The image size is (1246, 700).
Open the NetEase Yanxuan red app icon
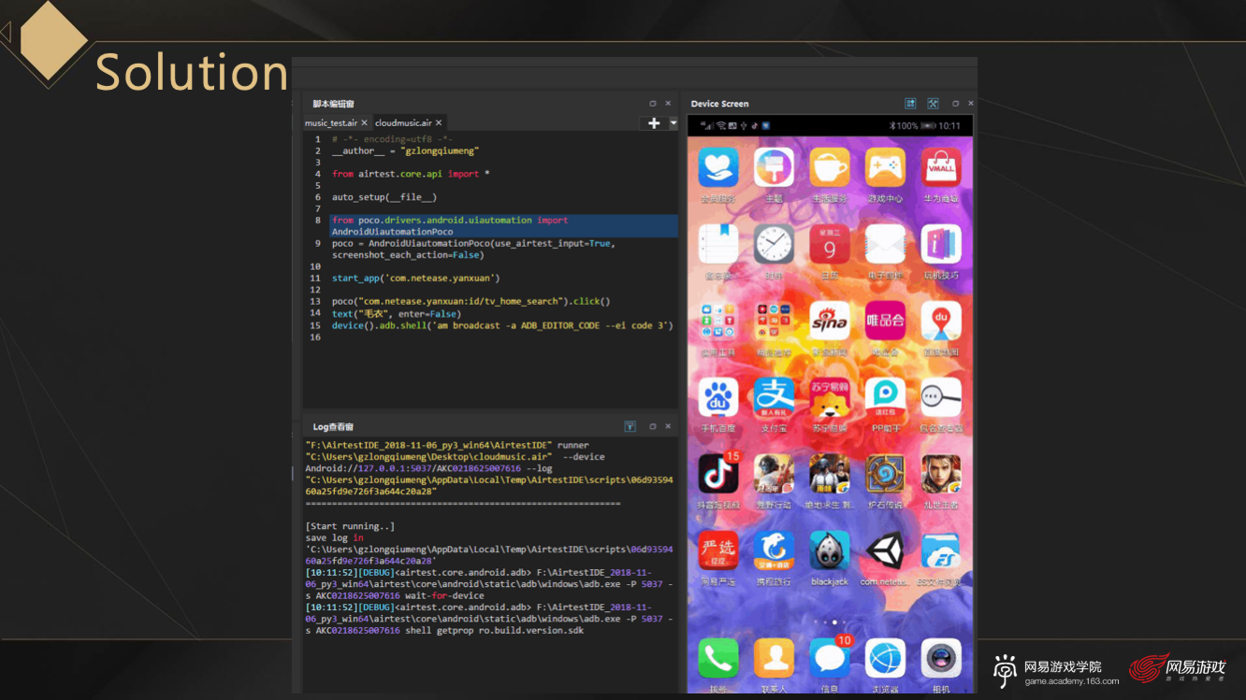717,551
